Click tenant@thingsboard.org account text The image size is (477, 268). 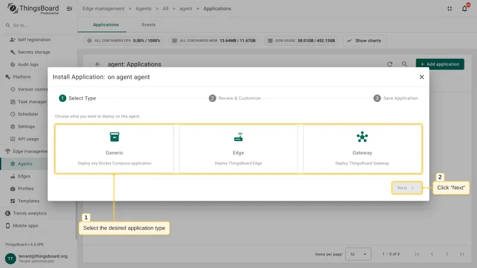tap(43, 256)
